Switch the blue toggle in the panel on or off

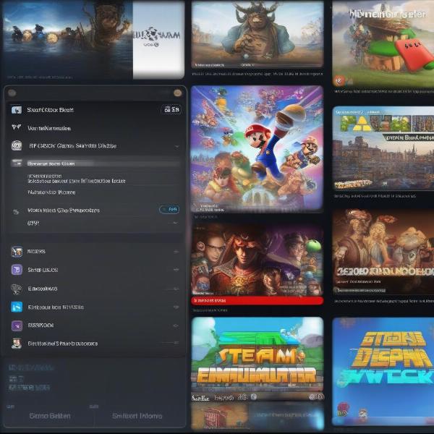(169, 210)
